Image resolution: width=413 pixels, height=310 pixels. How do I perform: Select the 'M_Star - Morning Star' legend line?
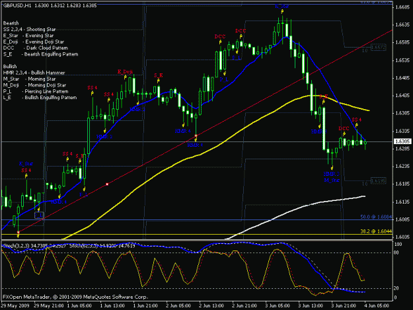click(30, 79)
